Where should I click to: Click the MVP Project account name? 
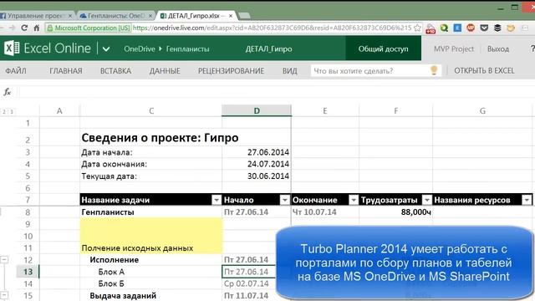pos(454,49)
